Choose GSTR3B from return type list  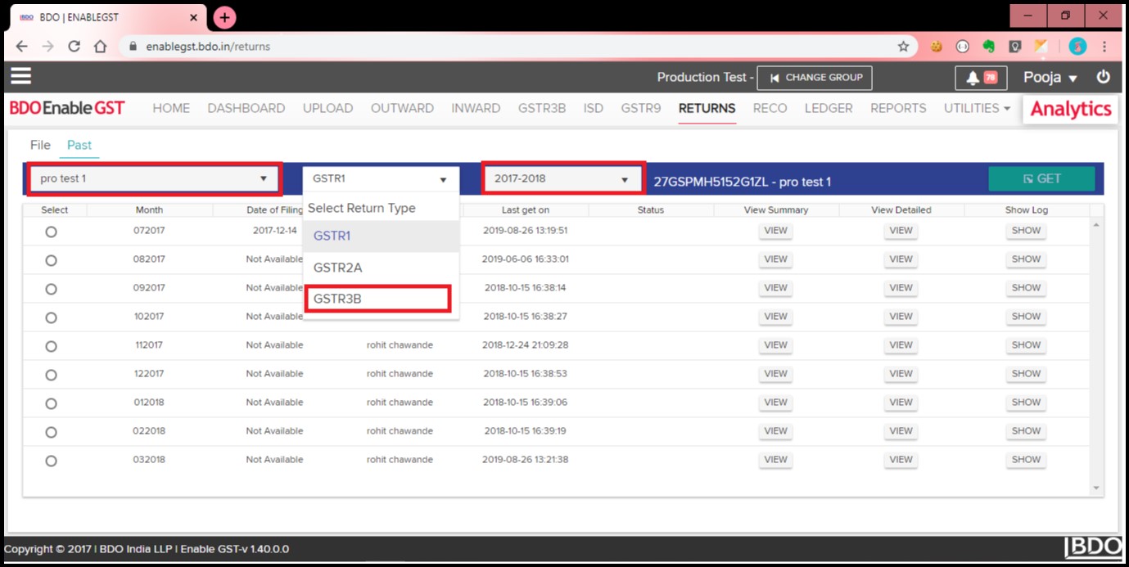(377, 299)
